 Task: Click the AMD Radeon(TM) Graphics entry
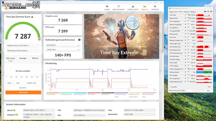tap(23, 51)
